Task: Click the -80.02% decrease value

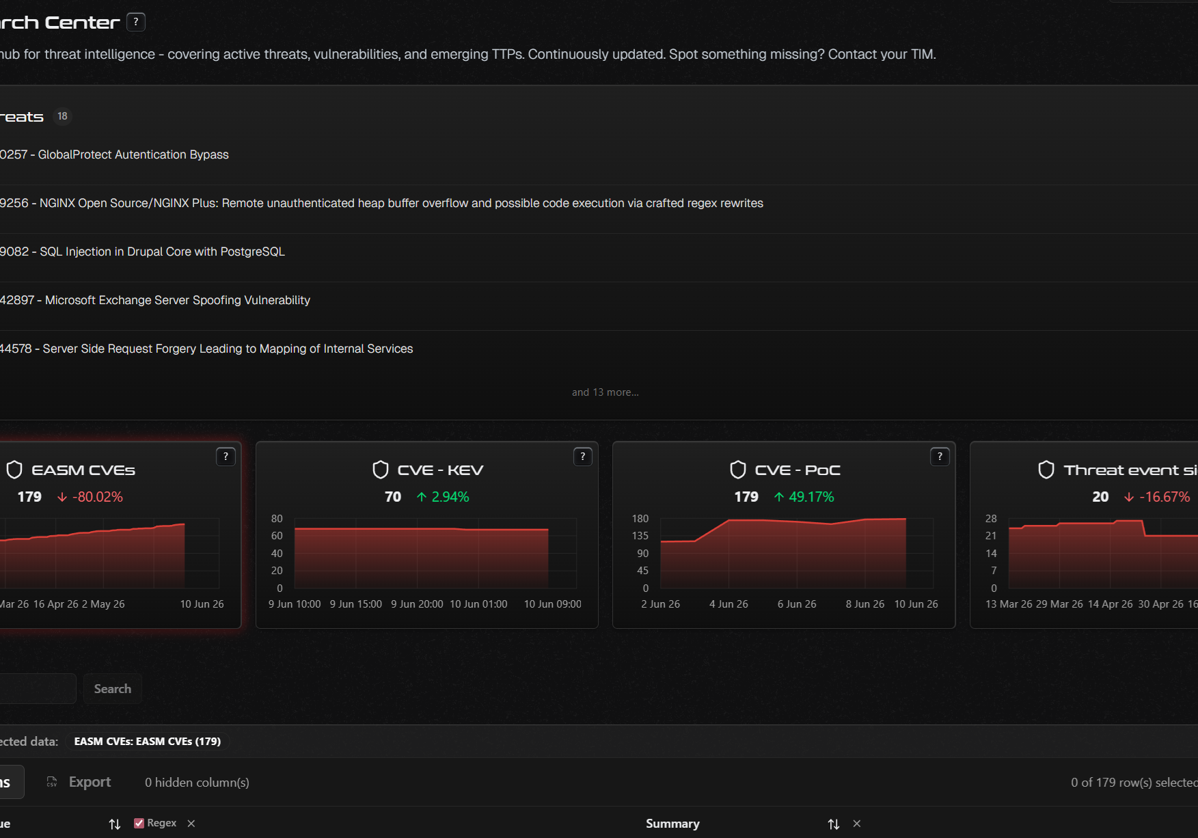Action: [90, 497]
